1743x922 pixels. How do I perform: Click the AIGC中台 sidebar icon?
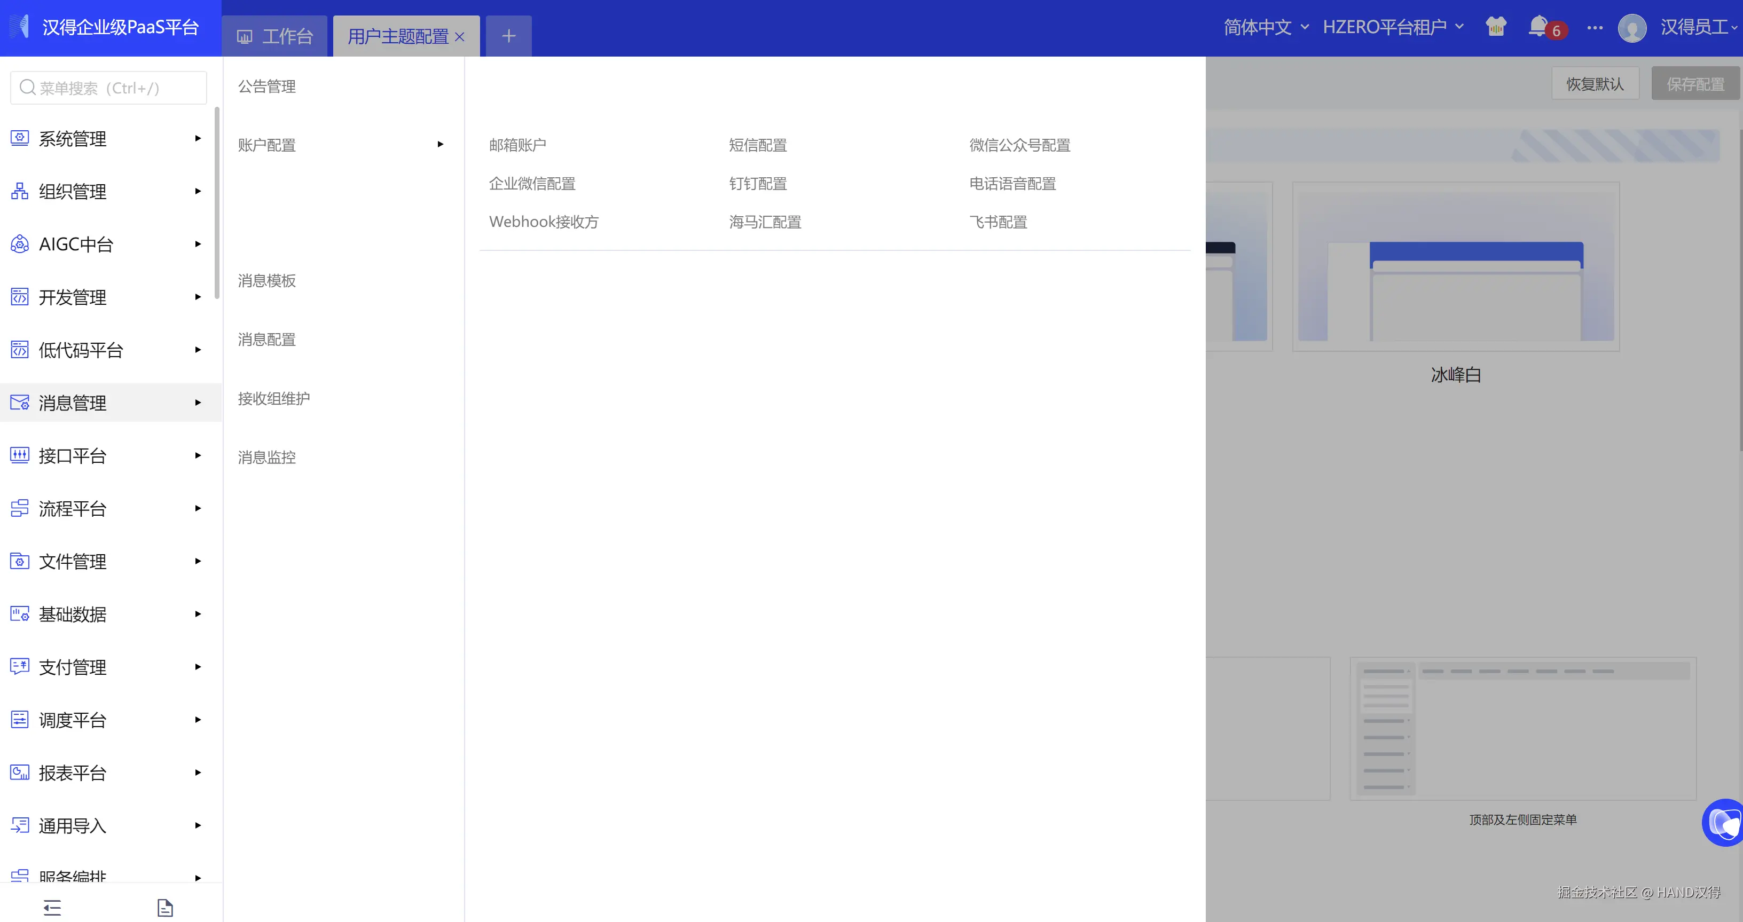(x=20, y=244)
